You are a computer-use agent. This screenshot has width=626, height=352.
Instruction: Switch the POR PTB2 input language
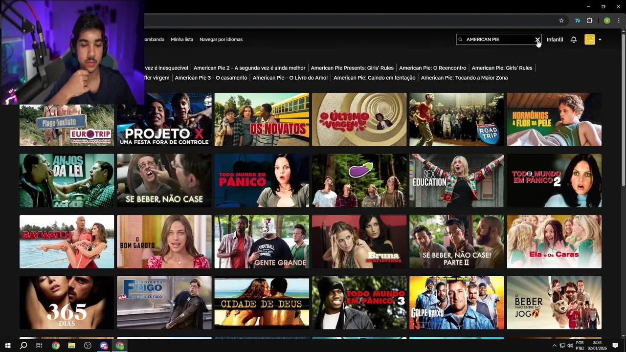click(580, 346)
